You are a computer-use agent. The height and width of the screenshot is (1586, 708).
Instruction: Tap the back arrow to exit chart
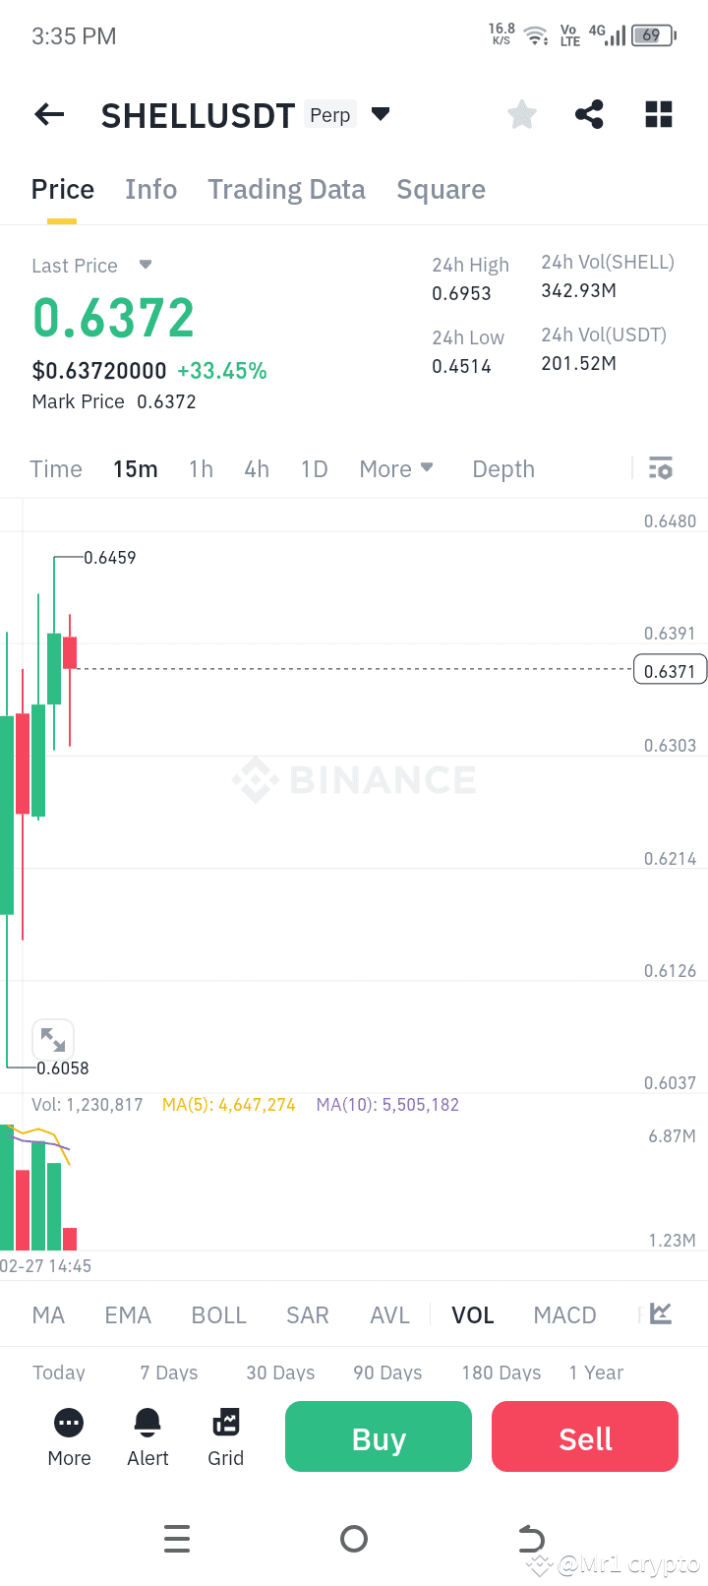48,114
